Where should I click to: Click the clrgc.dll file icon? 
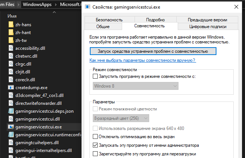click(11, 64)
